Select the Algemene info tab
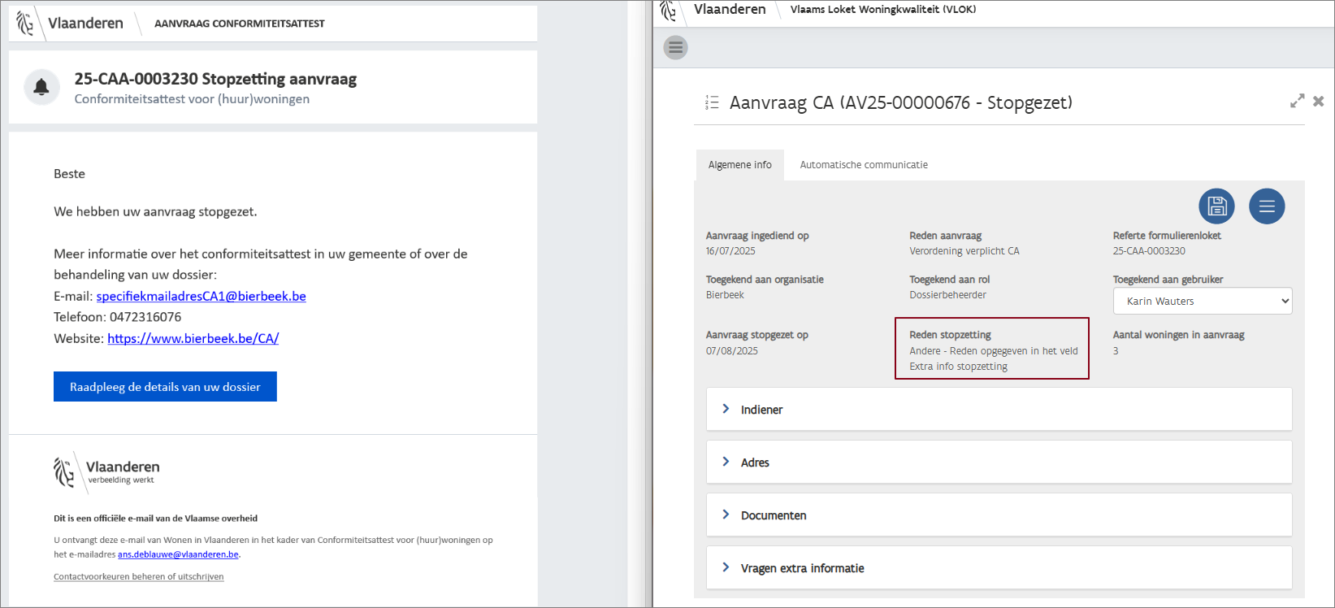The width and height of the screenshot is (1335, 608). coord(739,165)
